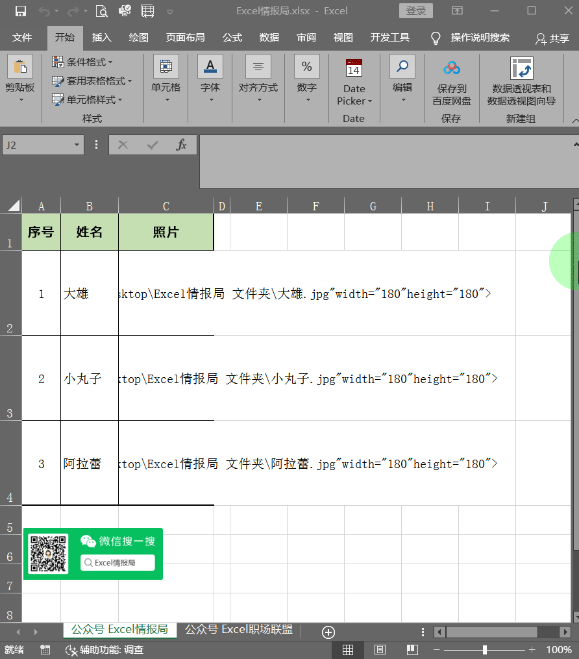Click the Insert Function fx icon
The image size is (579, 659).
[x=182, y=145]
